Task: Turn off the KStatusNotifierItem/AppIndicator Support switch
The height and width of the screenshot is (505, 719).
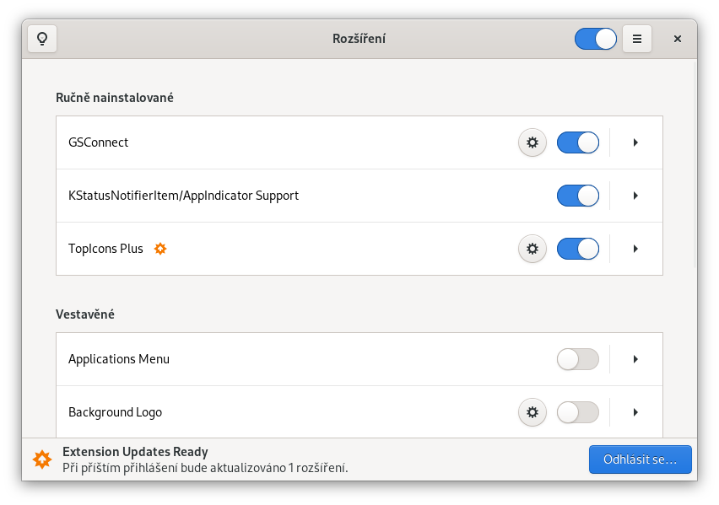Action: click(578, 196)
